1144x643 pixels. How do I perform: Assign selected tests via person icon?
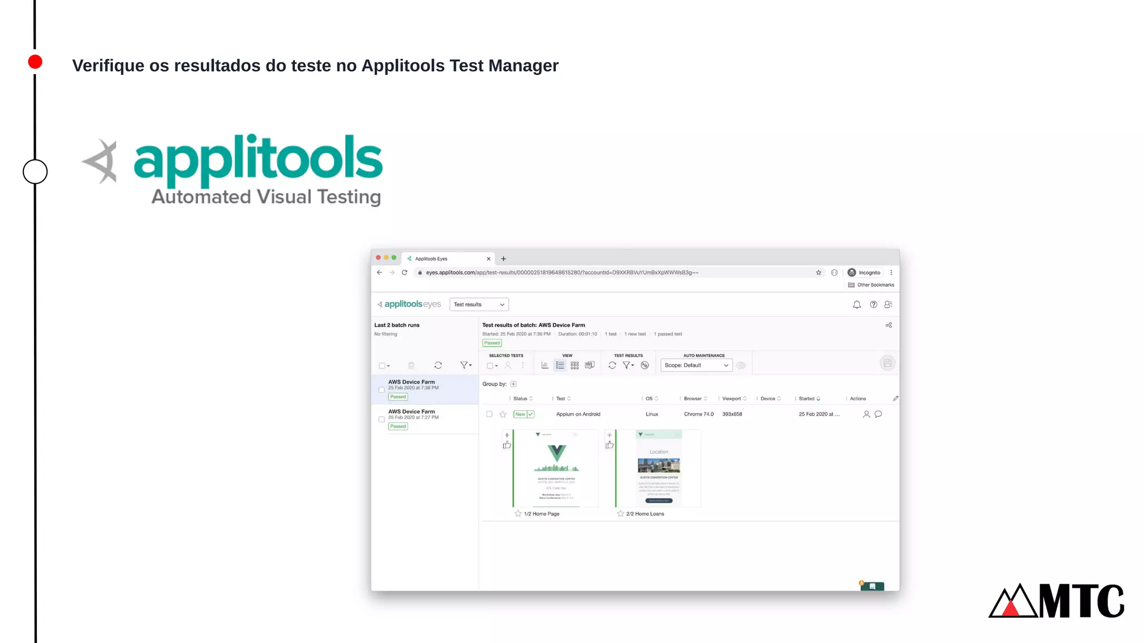pyautogui.click(x=508, y=366)
